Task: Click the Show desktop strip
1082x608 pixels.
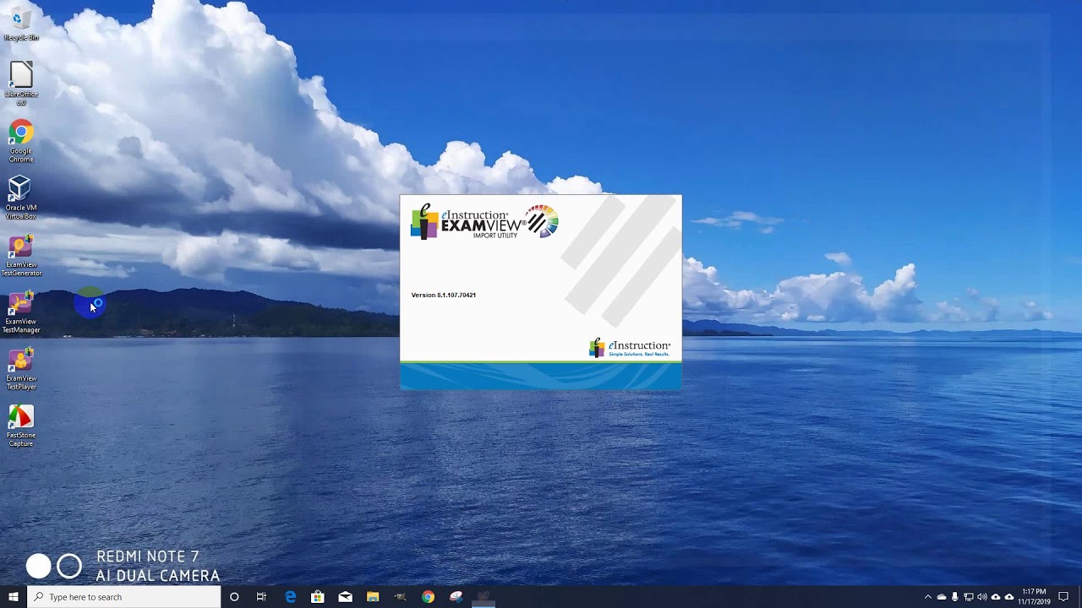Action: coord(1079,597)
